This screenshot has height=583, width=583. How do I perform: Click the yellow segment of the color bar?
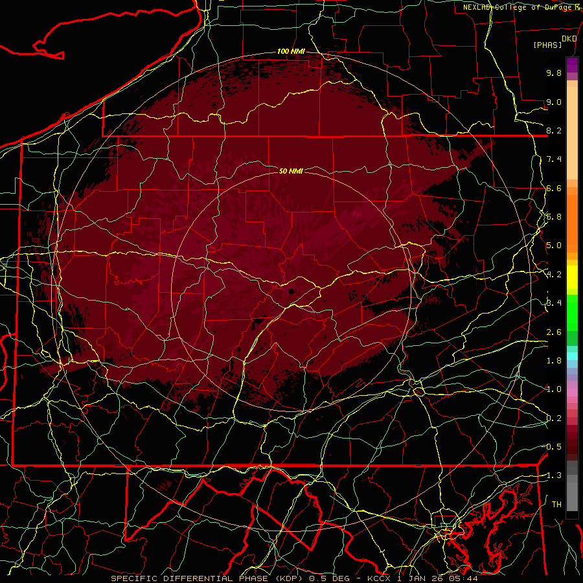572,277
